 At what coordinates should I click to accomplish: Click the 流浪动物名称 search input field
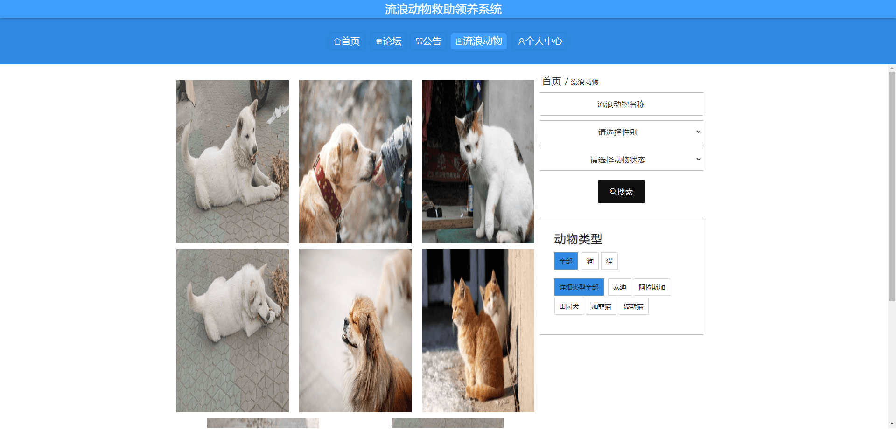point(621,104)
